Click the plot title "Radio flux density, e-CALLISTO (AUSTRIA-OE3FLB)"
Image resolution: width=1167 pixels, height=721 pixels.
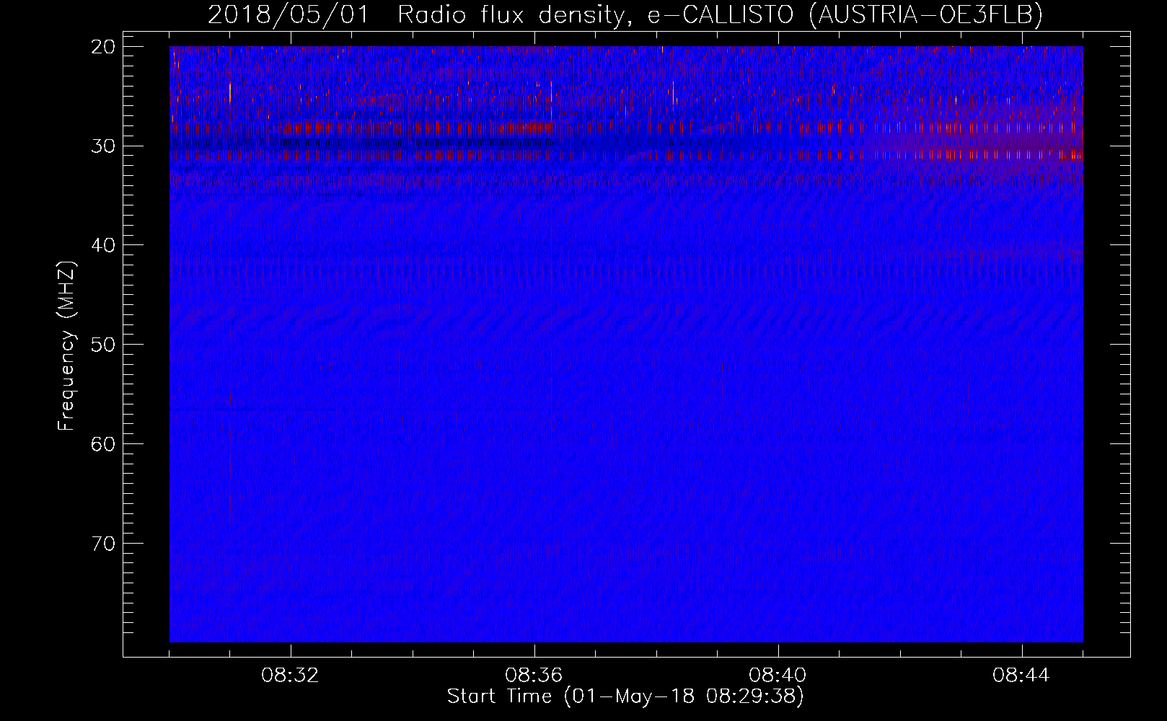coord(720,15)
